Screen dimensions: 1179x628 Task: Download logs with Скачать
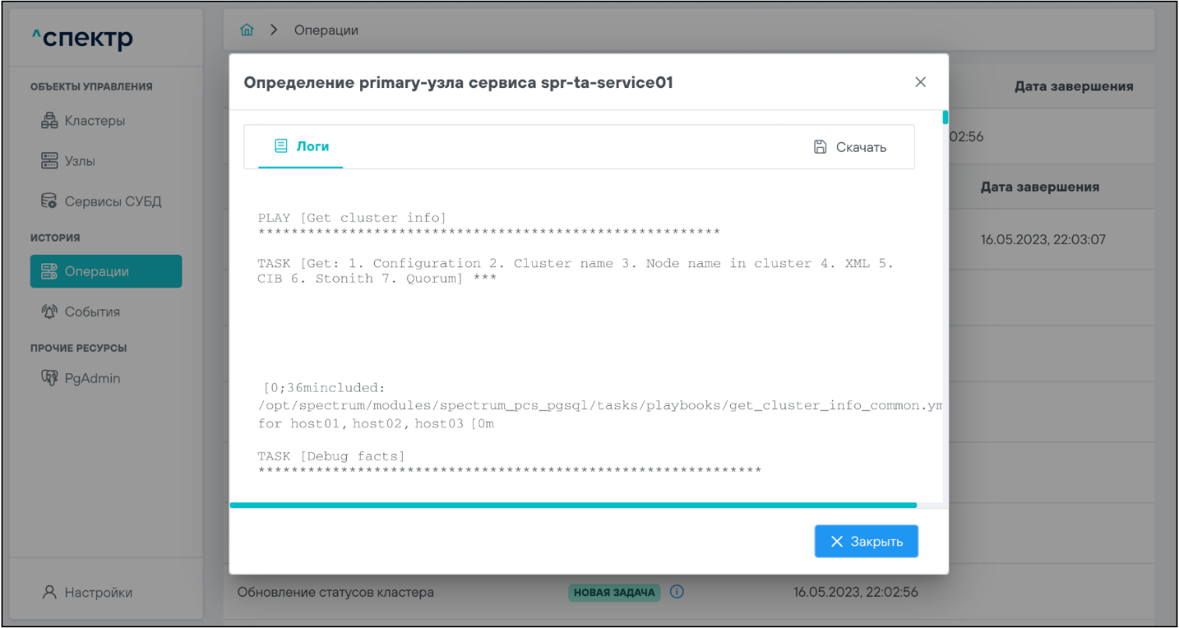(850, 146)
